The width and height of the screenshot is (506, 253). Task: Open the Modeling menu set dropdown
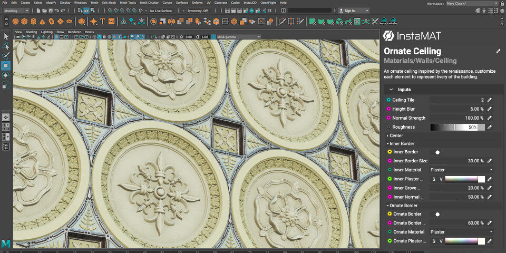click(16, 11)
